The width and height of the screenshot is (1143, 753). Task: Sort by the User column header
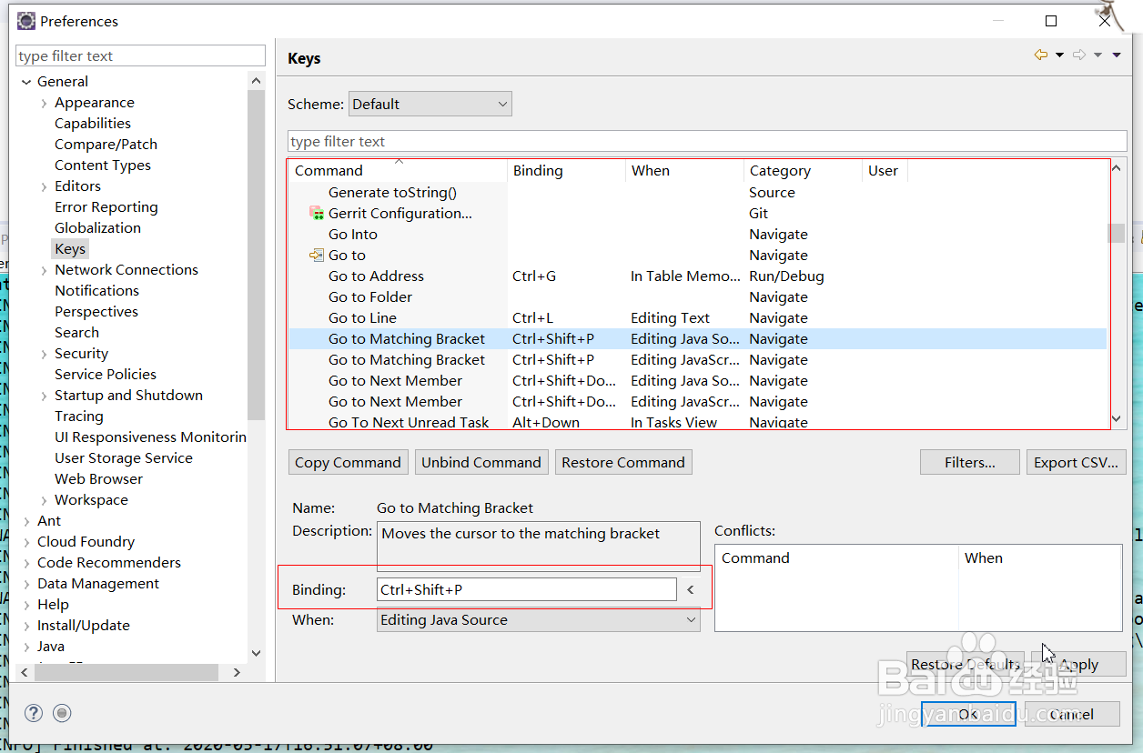(885, 170)
